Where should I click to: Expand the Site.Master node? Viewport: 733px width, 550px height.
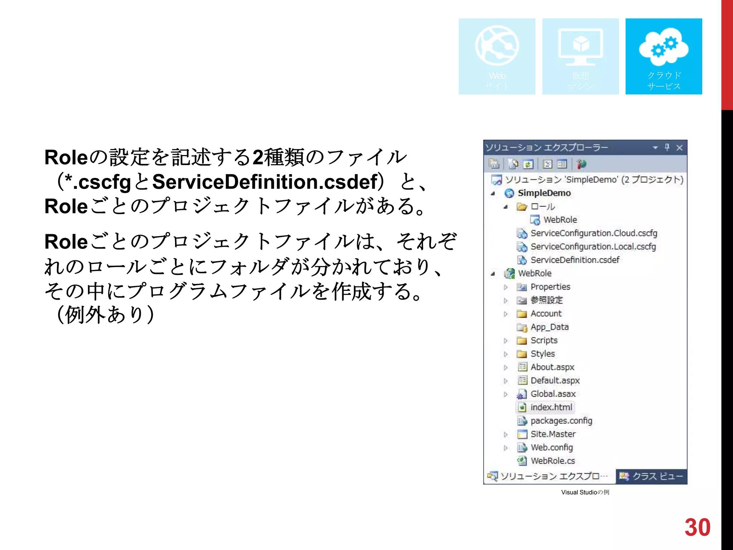pos(505,434)
